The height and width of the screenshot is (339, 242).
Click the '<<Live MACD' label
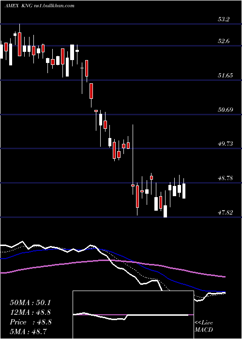tap(204, 326)
